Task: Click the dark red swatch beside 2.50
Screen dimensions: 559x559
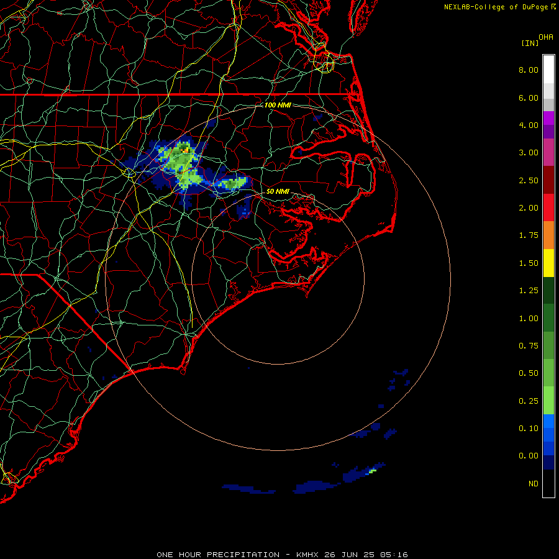Action: click(548, 180)
